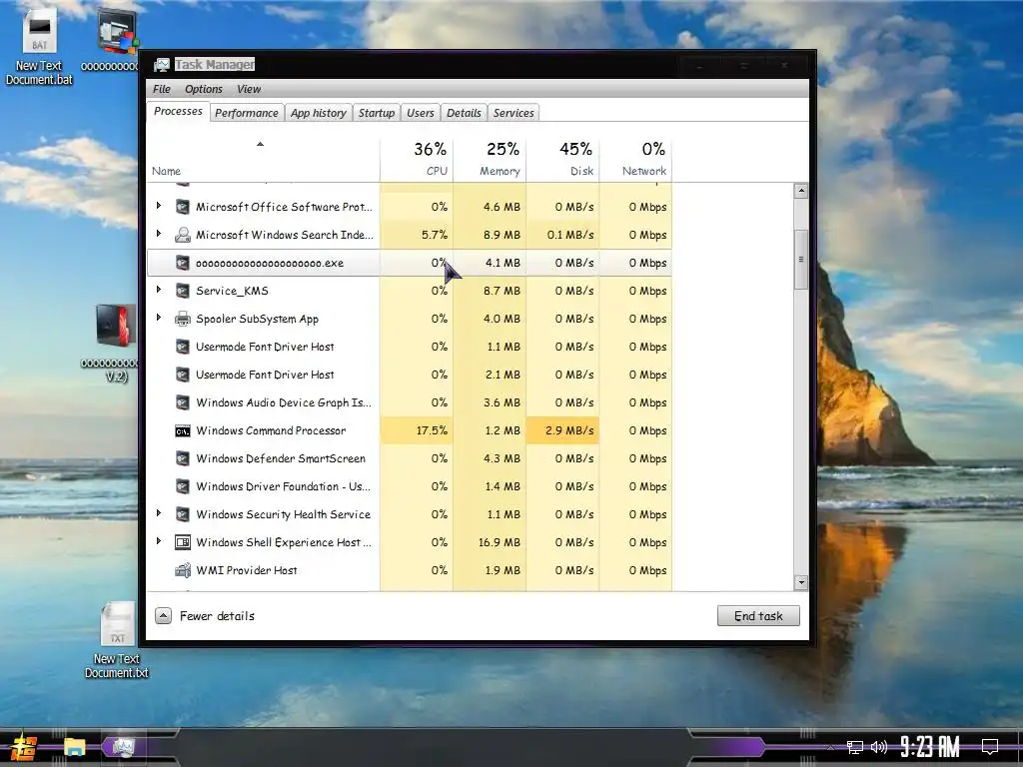Open the File menu
Viewport: 1023px width, 767px height.
(x=161, y=89)
